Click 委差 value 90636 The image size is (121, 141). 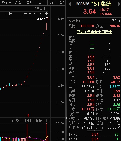coord(115,26)
